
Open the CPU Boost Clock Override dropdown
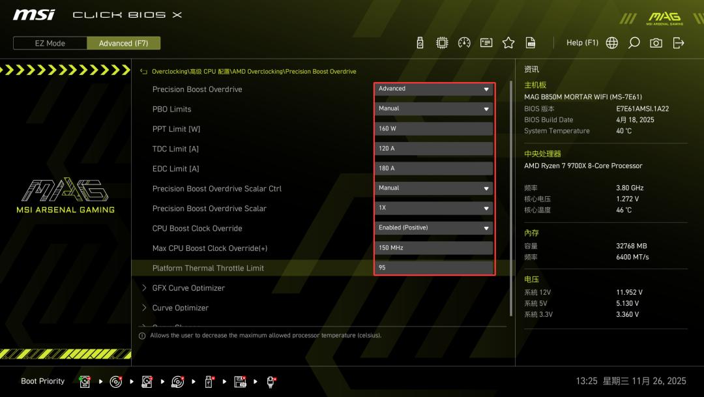[x=434, y=228]
